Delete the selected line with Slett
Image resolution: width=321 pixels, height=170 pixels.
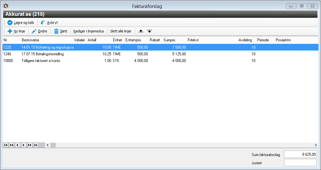(x=61, y=31)
